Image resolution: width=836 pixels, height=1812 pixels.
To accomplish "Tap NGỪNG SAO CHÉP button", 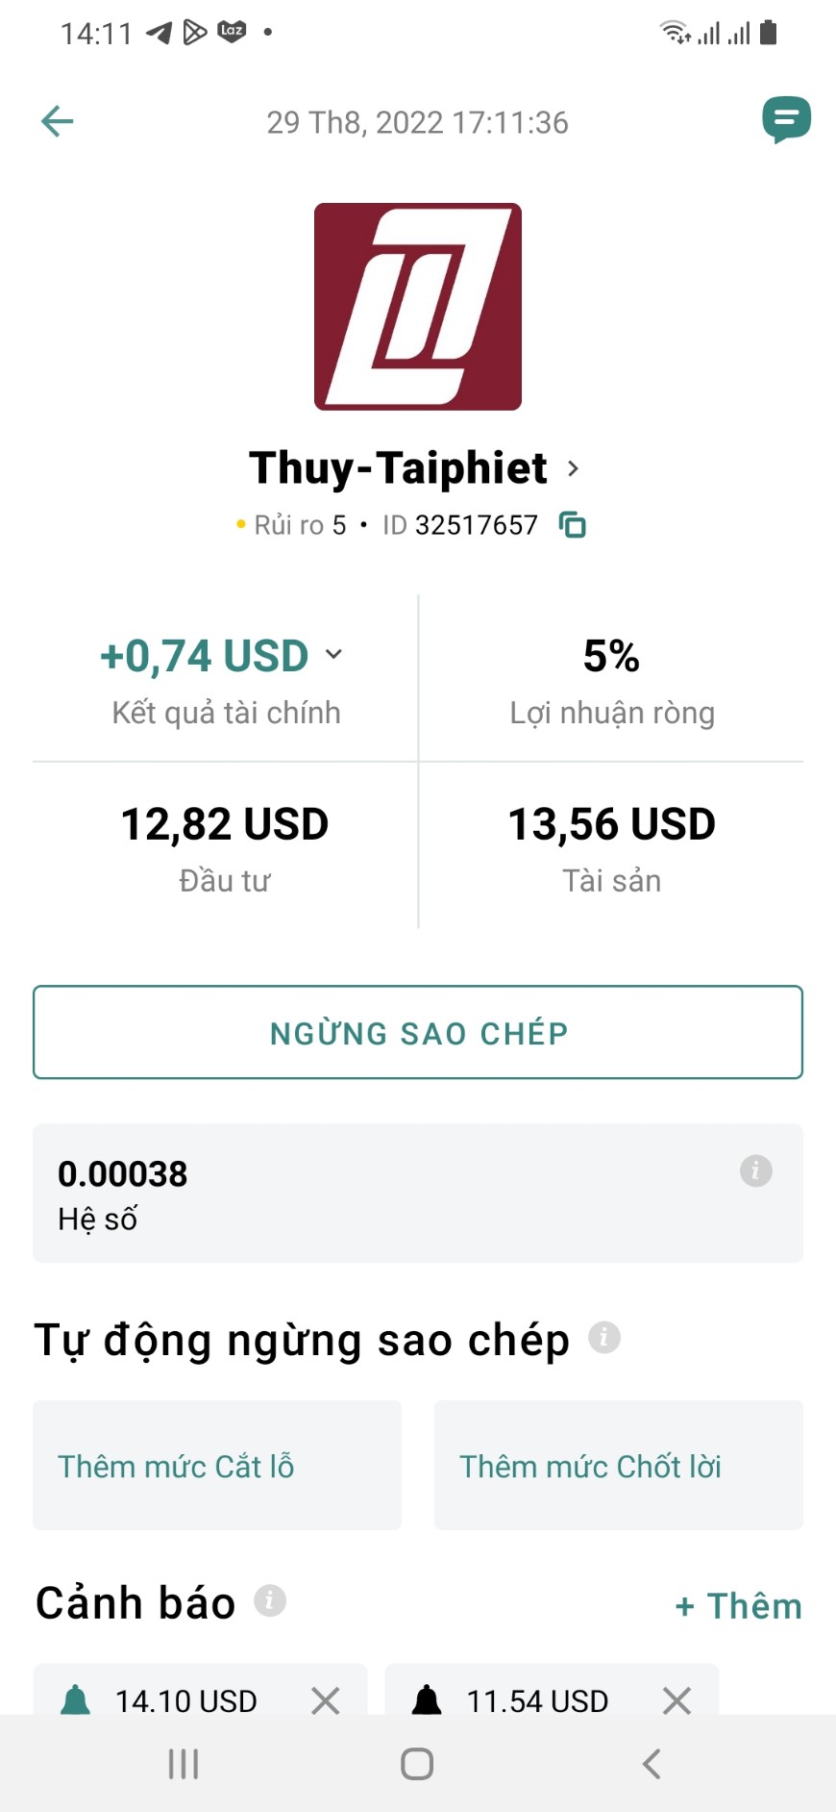I will 418,1032.
